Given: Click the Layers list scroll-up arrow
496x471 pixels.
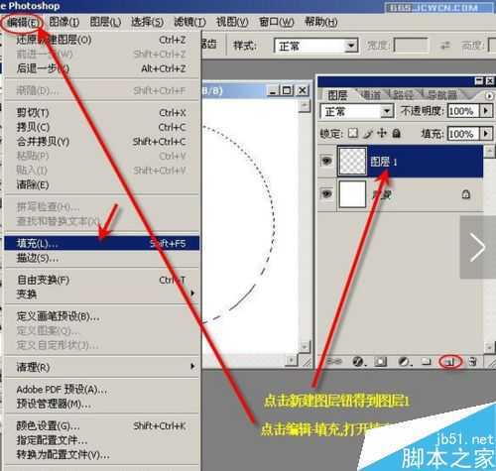Looking at the screenshot, I should pyautogui.click(x=489, y=151).
